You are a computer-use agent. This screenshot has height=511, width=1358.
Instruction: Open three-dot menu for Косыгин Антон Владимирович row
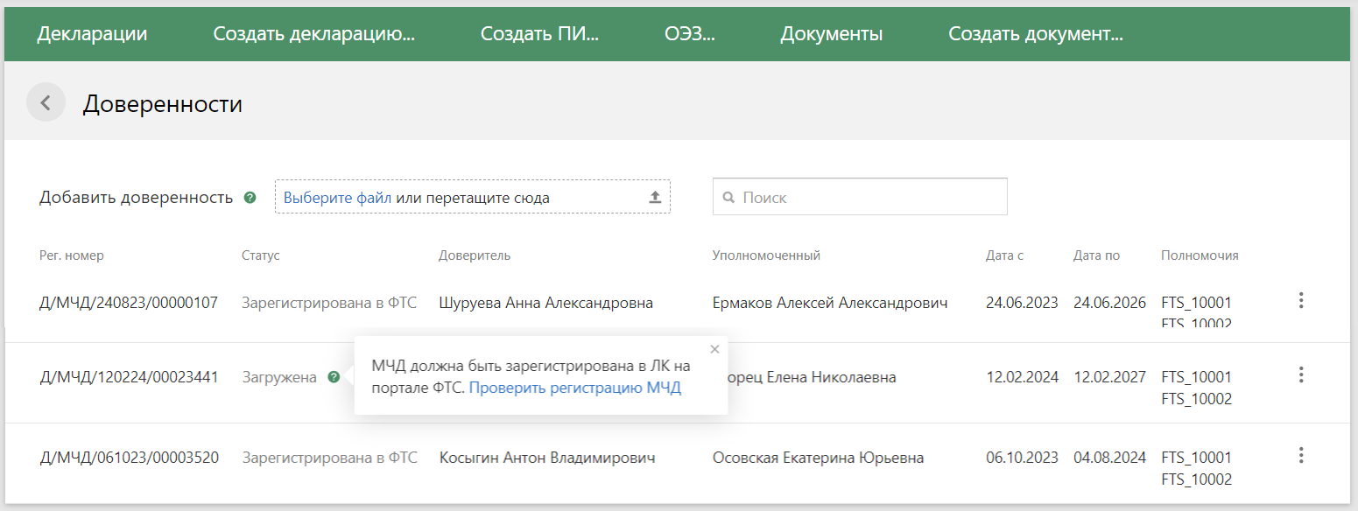[1300, 456]
